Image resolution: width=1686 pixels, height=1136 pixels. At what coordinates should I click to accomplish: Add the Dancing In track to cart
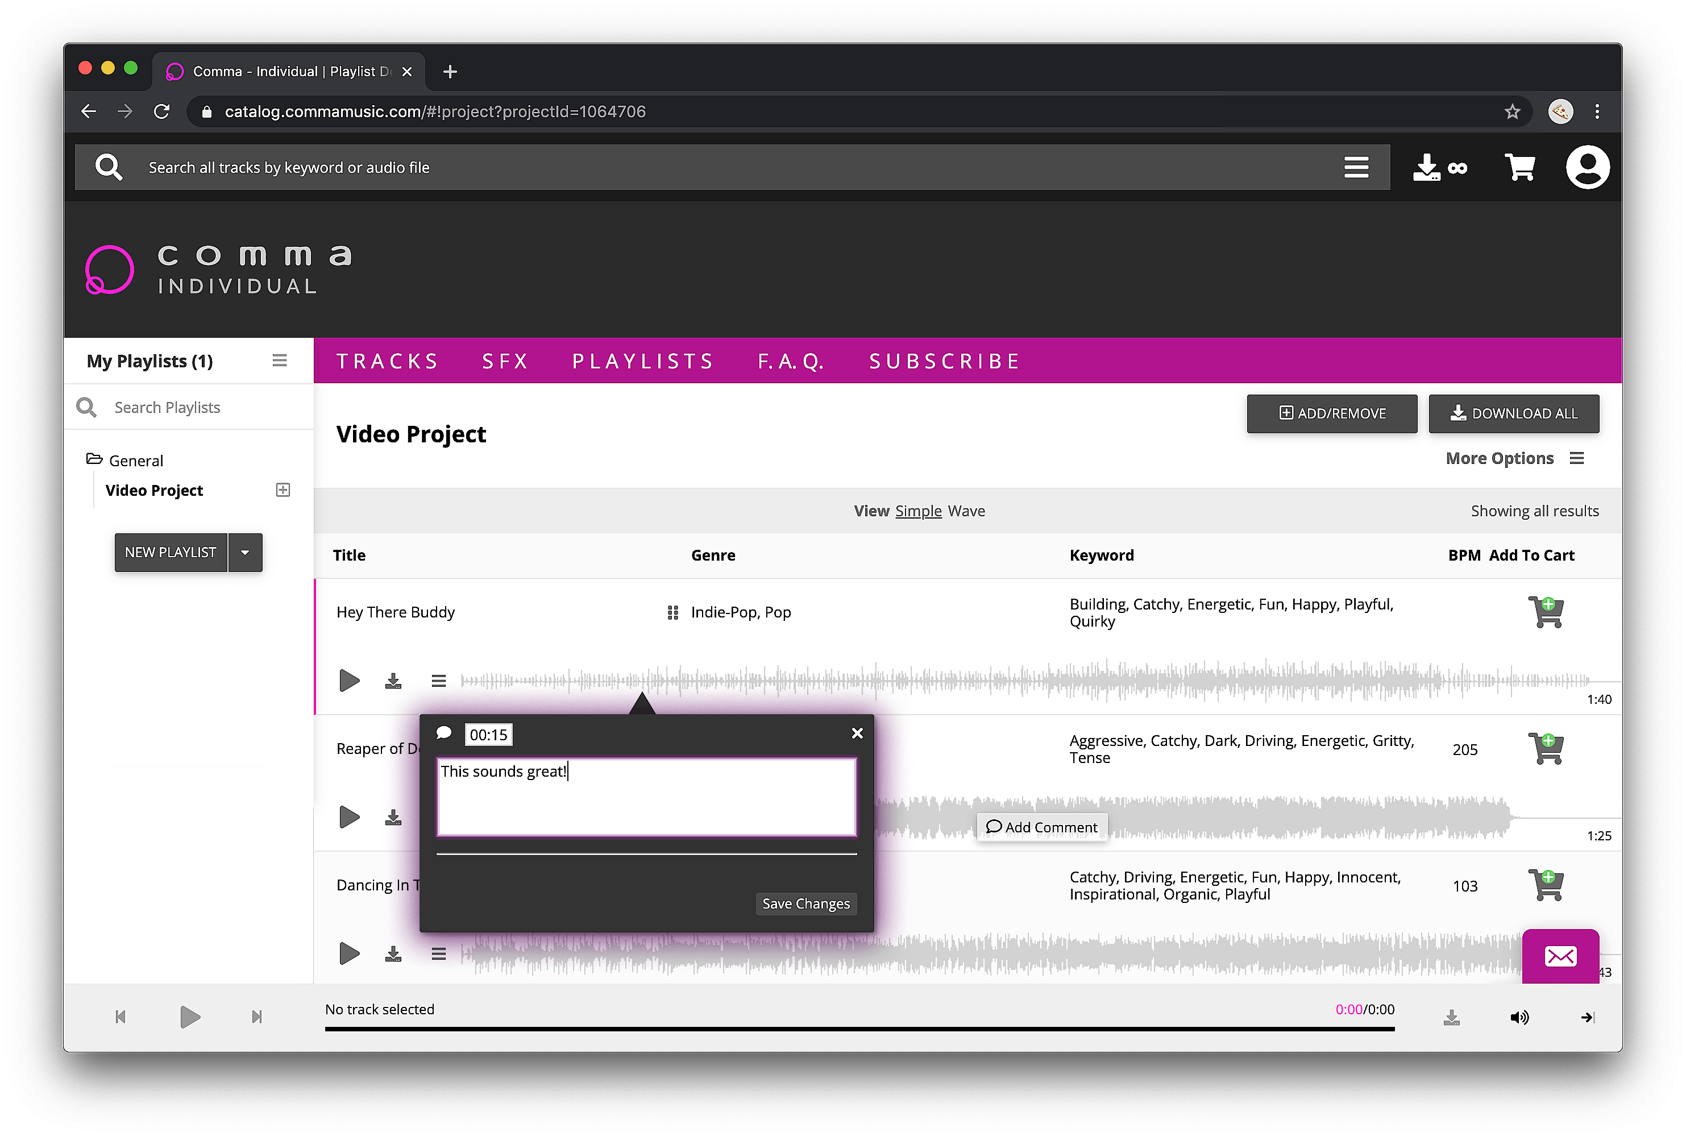[1546, 885]
